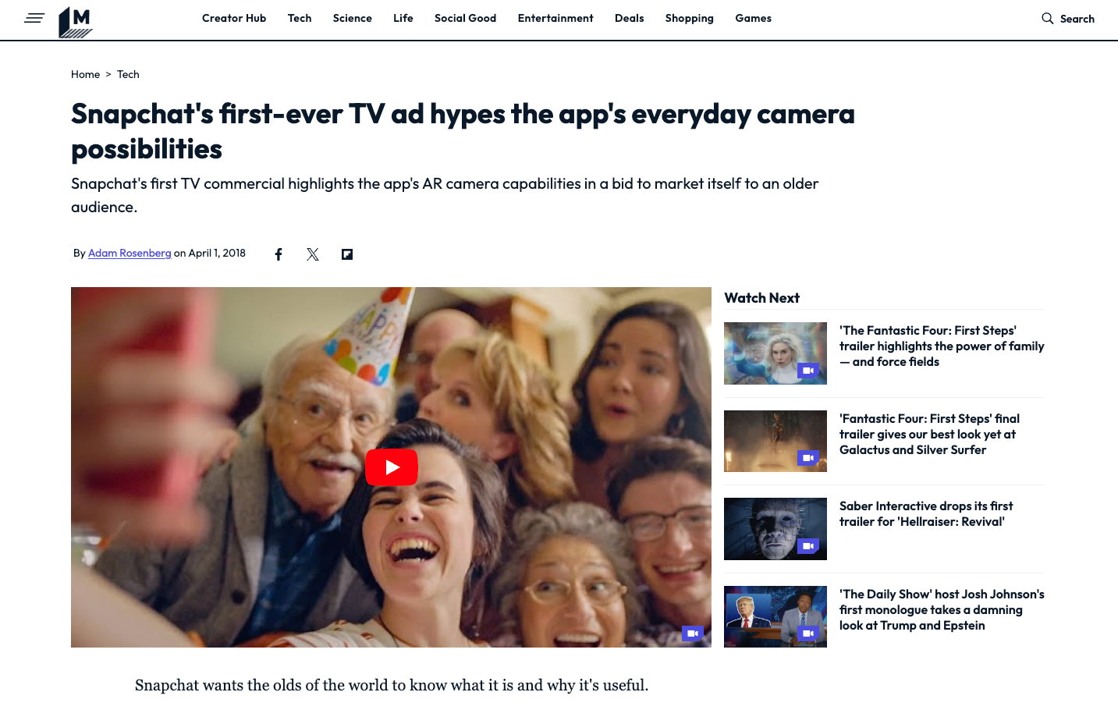The height and width of the screenshot is (724, 1118).
Task: Click the Tech breadcrumb link
Action: 128,74
